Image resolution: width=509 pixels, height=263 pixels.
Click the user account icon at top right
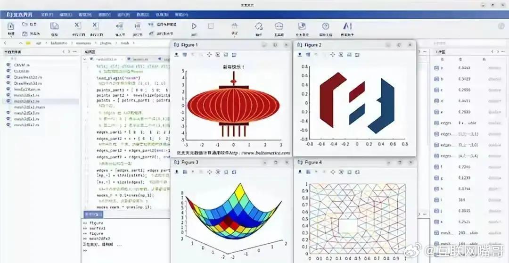pyautogui.click(x=501, y=26)
